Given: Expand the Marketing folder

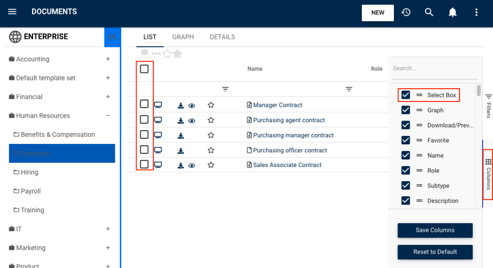Looking at the screenshot, I should tap(108, 248).
